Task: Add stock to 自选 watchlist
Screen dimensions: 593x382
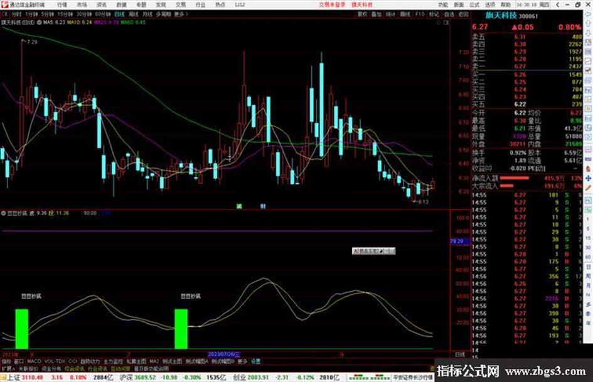Action: [x=449, y=14]
